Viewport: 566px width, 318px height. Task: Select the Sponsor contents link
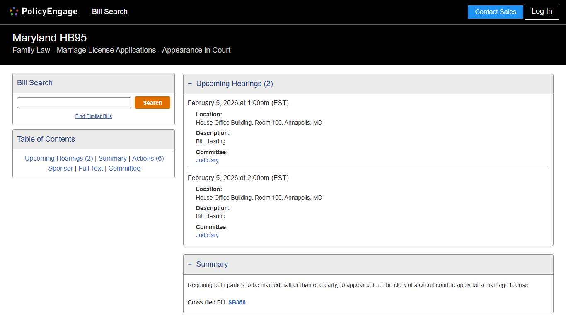60,168
